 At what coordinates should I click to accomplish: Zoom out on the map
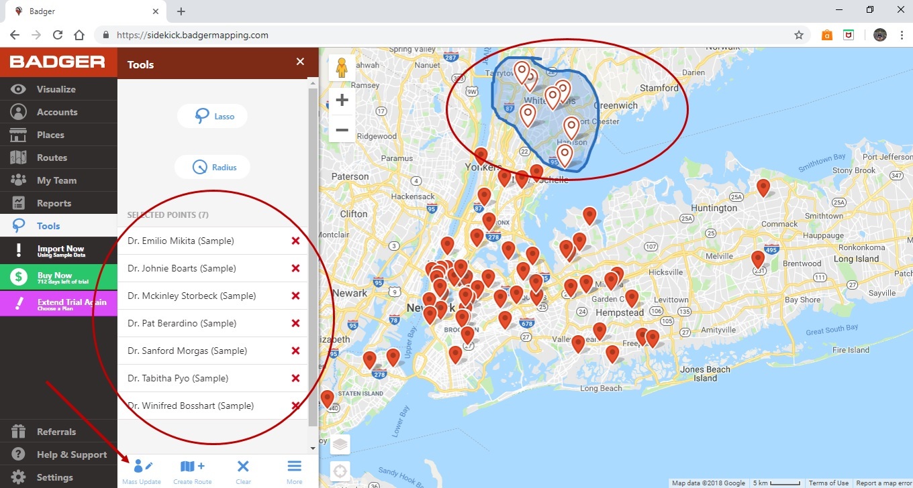[x=342, y=129]
